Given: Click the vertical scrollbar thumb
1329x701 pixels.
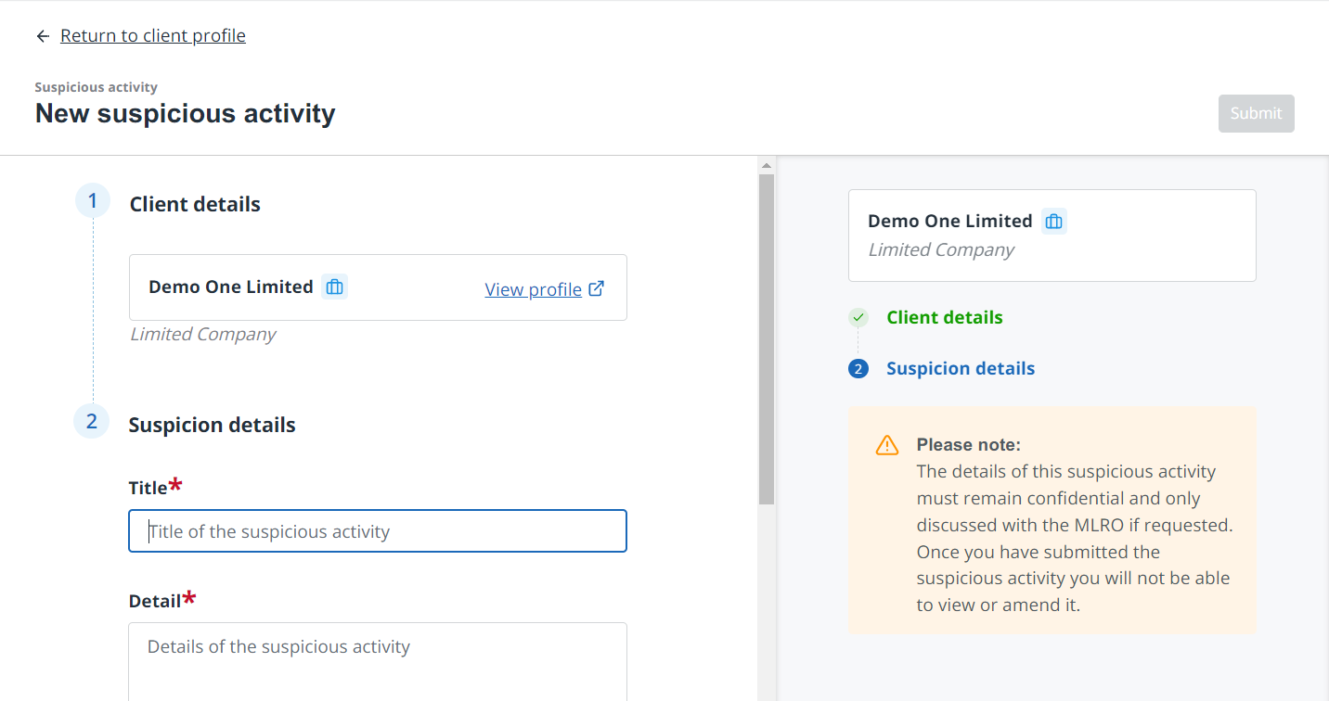Looking at the screenshot, I should pyautogui.click(x=767, y=339).
